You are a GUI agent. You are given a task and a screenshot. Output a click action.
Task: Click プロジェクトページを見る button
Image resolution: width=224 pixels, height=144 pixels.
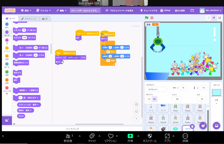[x=119, y=10]
